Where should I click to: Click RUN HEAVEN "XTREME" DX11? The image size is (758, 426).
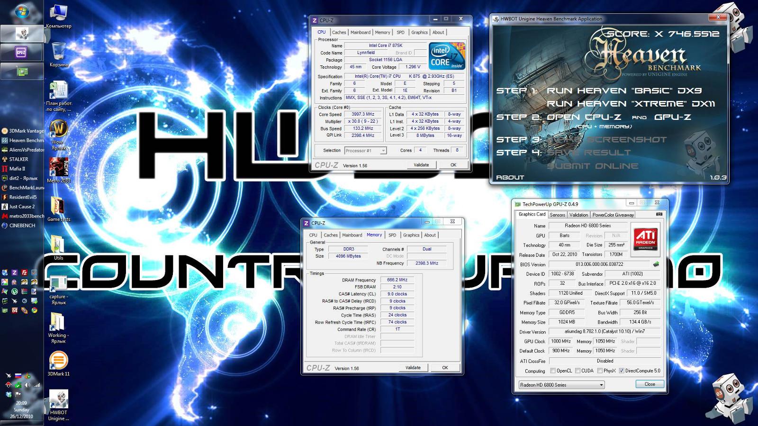631,104
